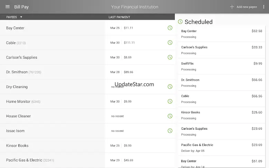Viewport: 269px width, 168px height.
Task: Open the scheduled Cable $66.66 payment
Action: (x=221, y=99)
